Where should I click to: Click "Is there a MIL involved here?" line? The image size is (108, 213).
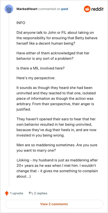click(40, 68)
